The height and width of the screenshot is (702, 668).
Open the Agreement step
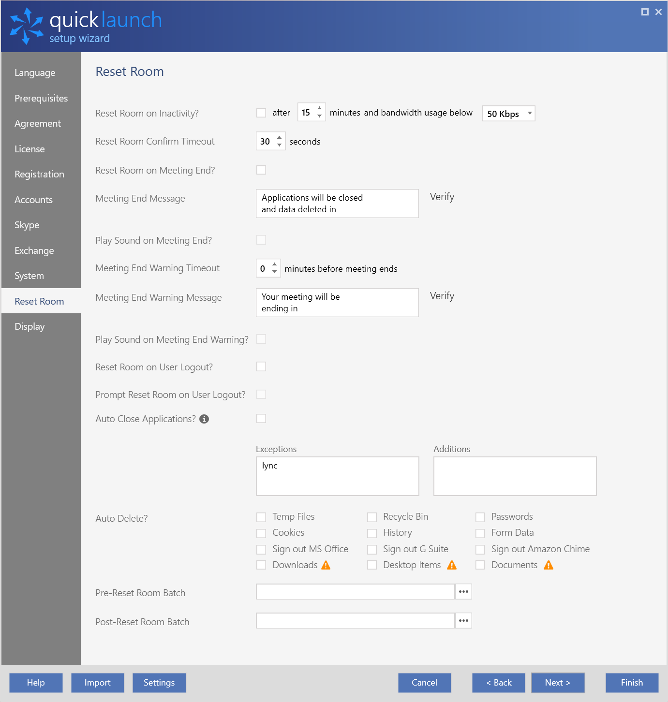point(41,124)
